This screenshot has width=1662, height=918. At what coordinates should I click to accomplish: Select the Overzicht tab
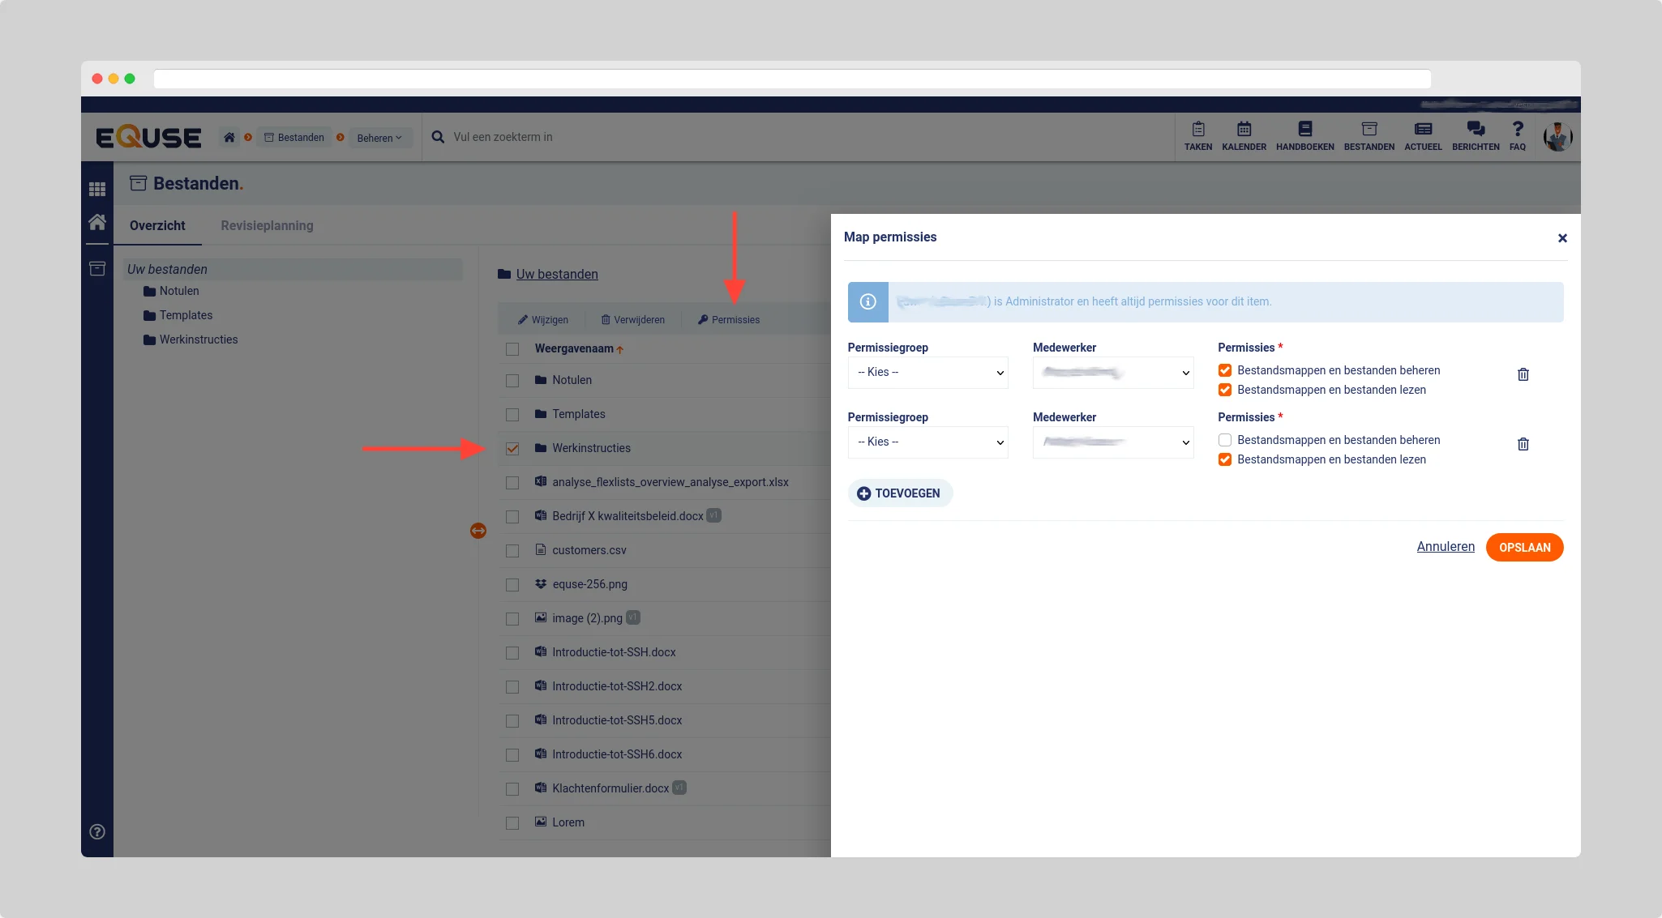[157, 225]
